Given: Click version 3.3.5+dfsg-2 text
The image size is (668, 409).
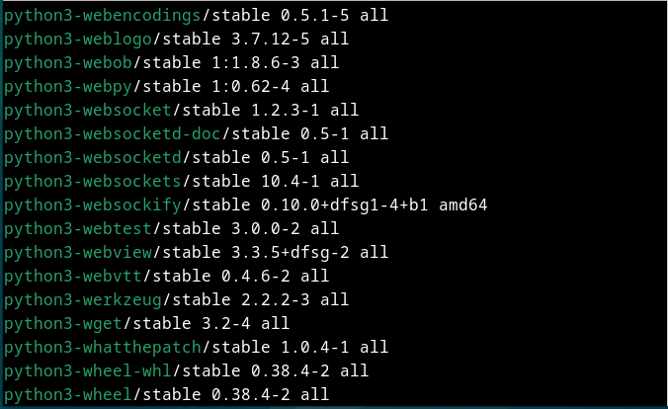Looking at the screenshot, I should 291,253.
